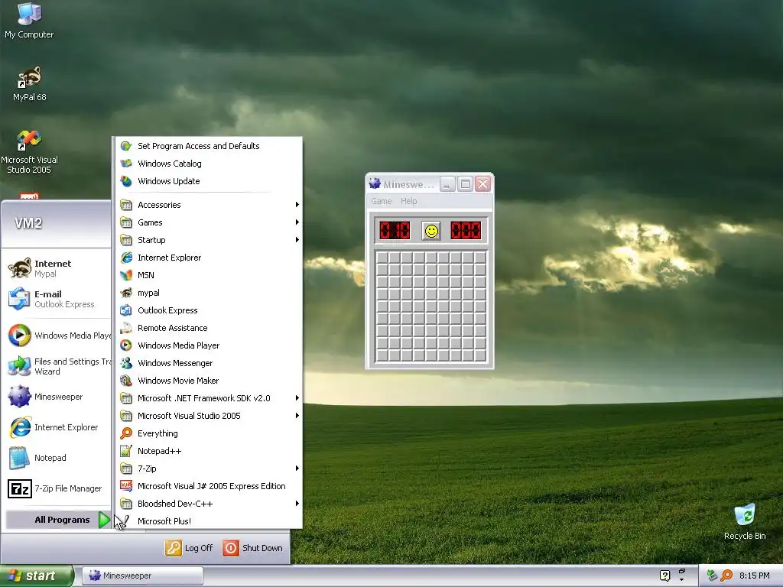Click the help question mark icon in taskbar

point(664,576)
